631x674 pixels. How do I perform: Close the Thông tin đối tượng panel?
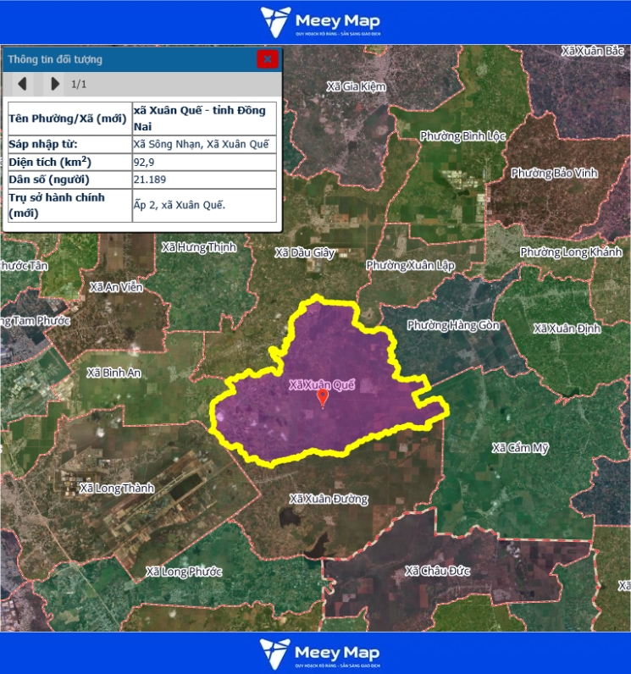pos(267,59)
